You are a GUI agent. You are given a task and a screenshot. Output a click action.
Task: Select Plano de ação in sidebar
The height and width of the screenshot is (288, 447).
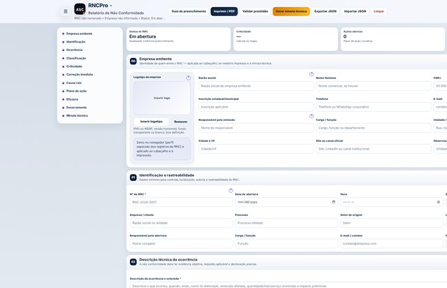(76, 91)
